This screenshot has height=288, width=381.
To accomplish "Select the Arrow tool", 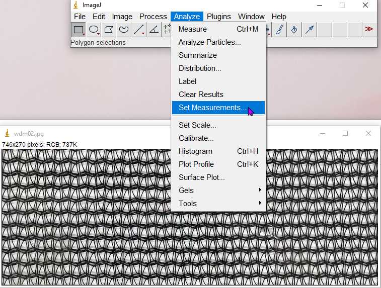I will 310,30.
